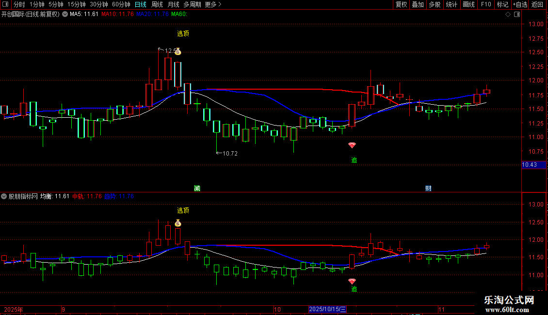
Task: Select the 1分钟 period
Action: 37,4
